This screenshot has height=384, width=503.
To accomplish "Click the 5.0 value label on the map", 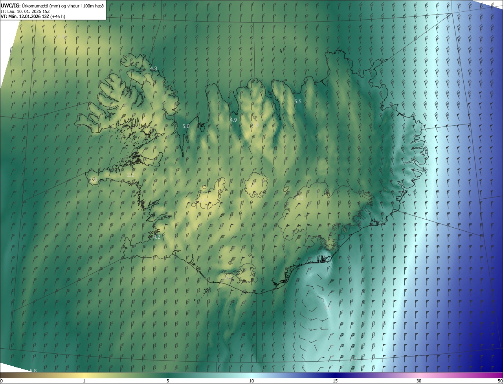I will click(x=186, y=126).
